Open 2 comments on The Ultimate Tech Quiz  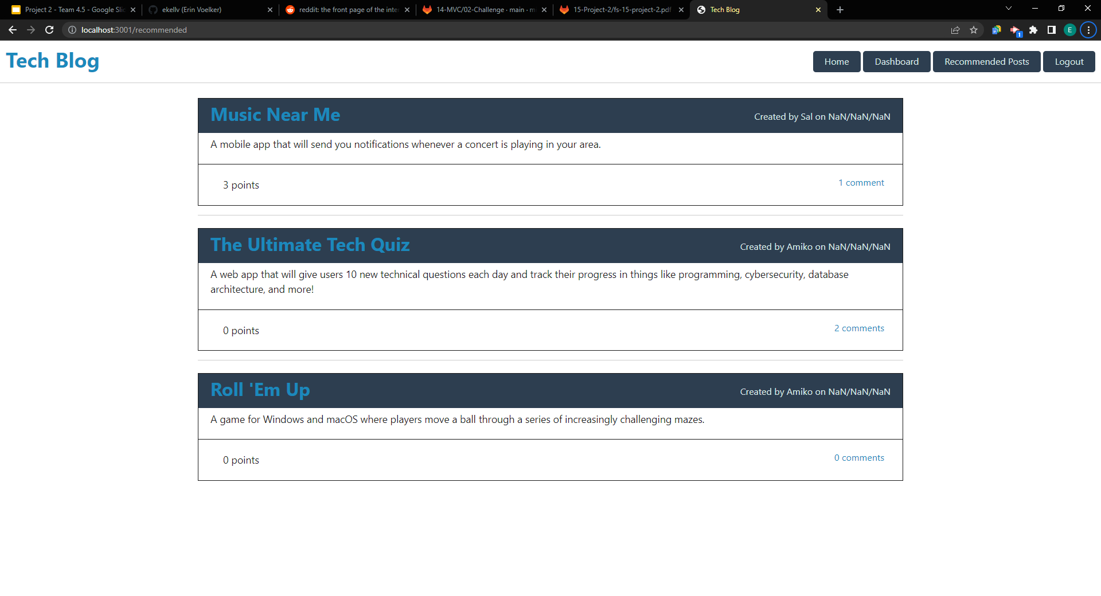click(x=858, y=328)
